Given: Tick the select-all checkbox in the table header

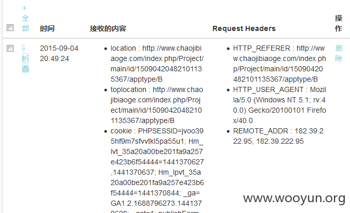Looking at the screenshot, I should tap(10, 28).
